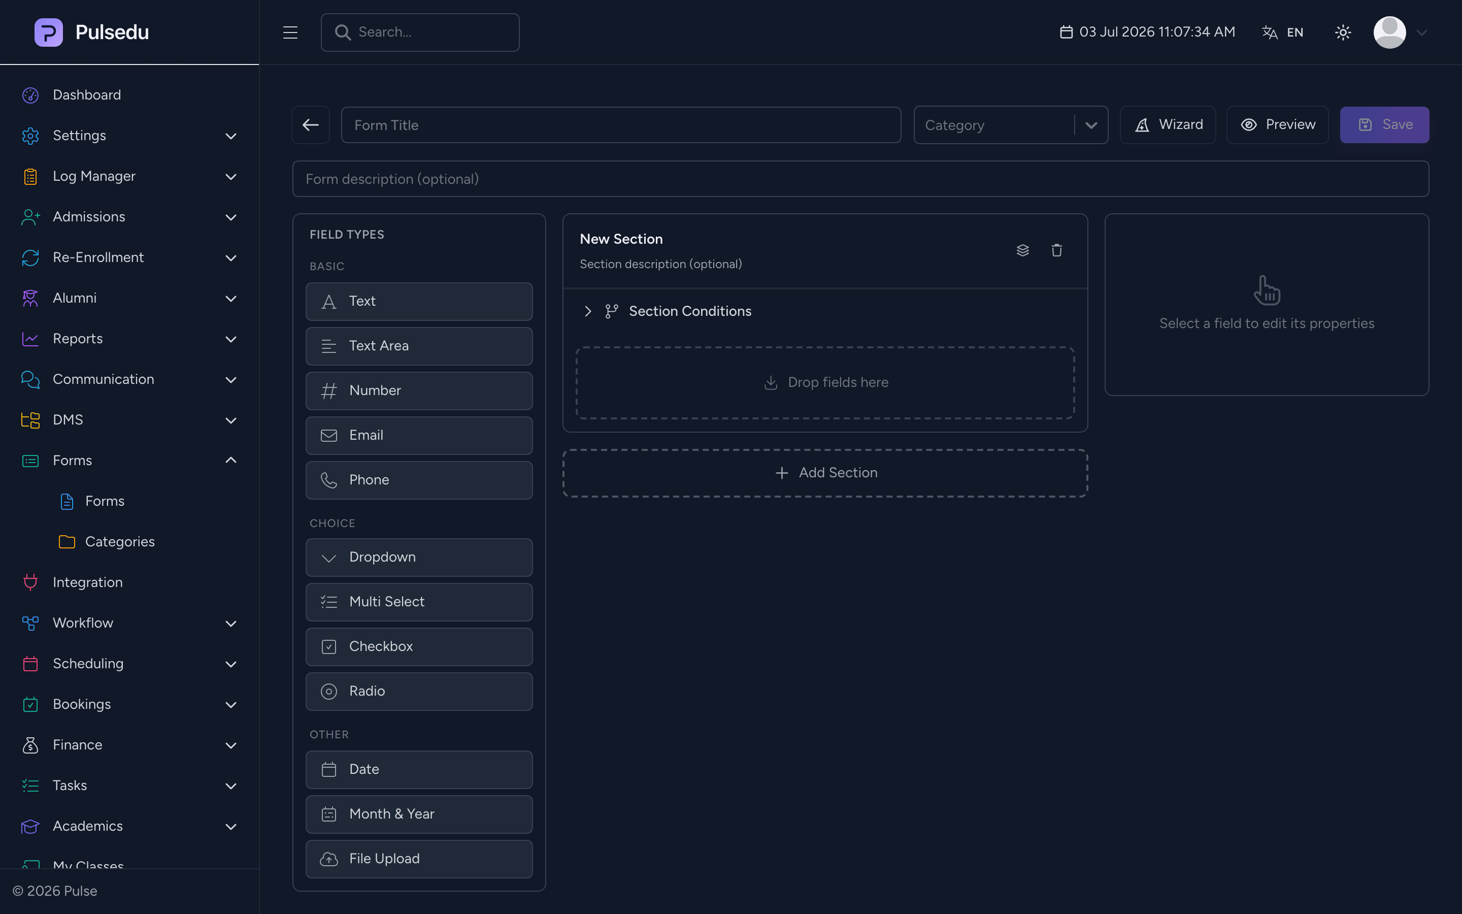Screen dimensions: 1462x914
Task: Expand the Alumni menu
Action: click(x=129, y=298)
